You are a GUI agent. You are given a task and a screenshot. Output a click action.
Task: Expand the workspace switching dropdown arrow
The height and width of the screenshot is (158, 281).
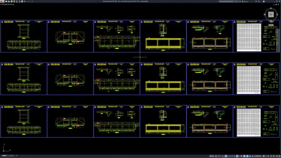coord(266,156)
